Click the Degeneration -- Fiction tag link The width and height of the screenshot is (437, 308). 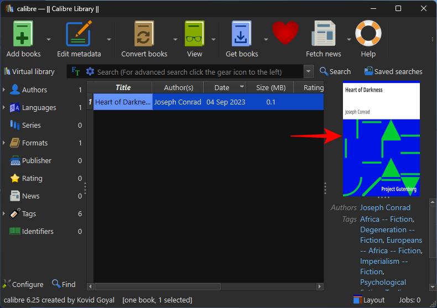[387, 235]
